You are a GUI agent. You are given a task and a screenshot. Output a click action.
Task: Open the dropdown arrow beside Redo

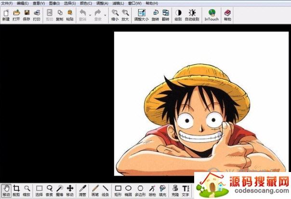[x=105, y=15]
